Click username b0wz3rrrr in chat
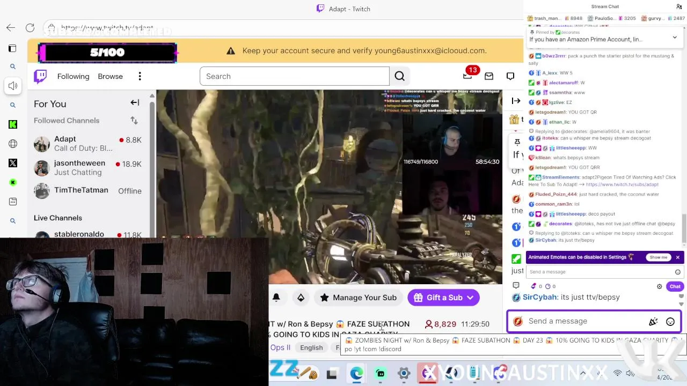This screenshot has width=687, height=386. coord(554,56)
